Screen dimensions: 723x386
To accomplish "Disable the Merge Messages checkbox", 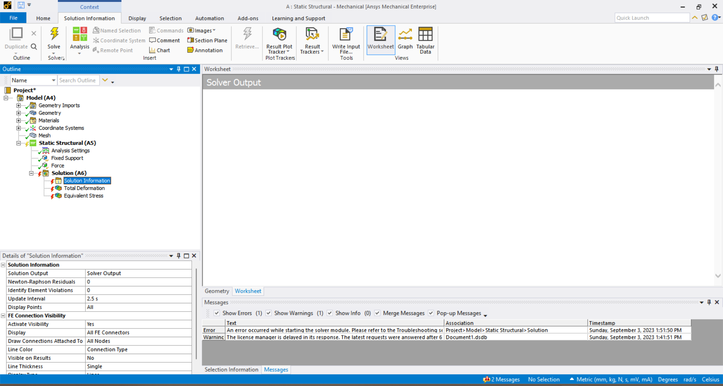I will pyautogui.click(x=377, y=313).
